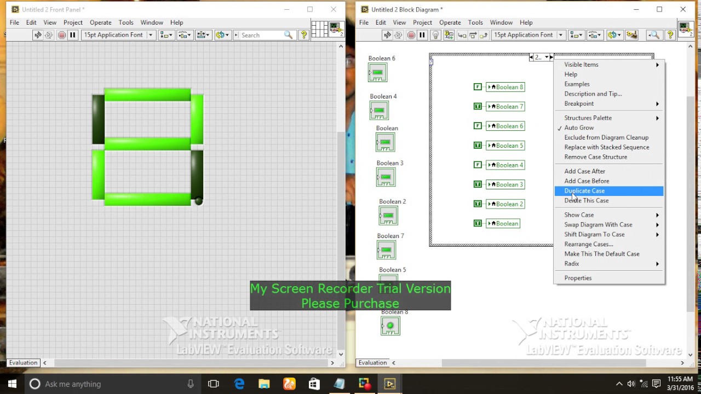Toggle Highlight Execution light bulb
The height and width of the screenshot is (394, 701).
(435, 35)
